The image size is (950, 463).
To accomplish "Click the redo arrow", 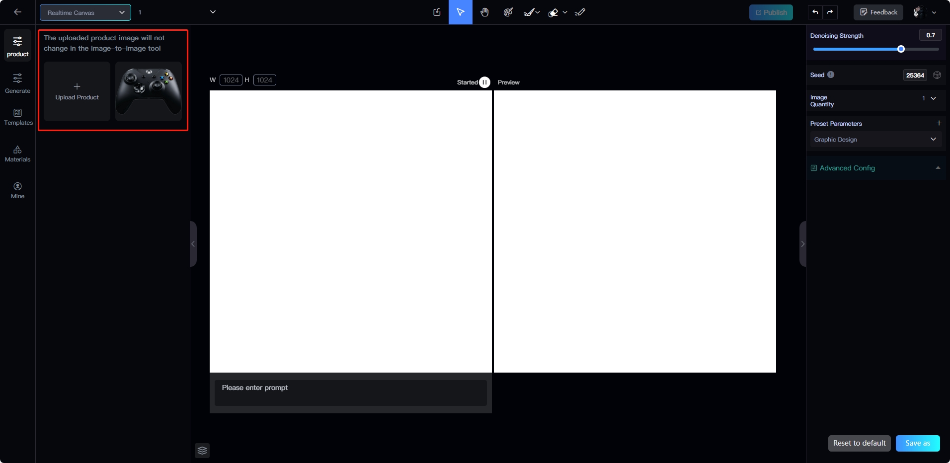I will coord(830,12).
